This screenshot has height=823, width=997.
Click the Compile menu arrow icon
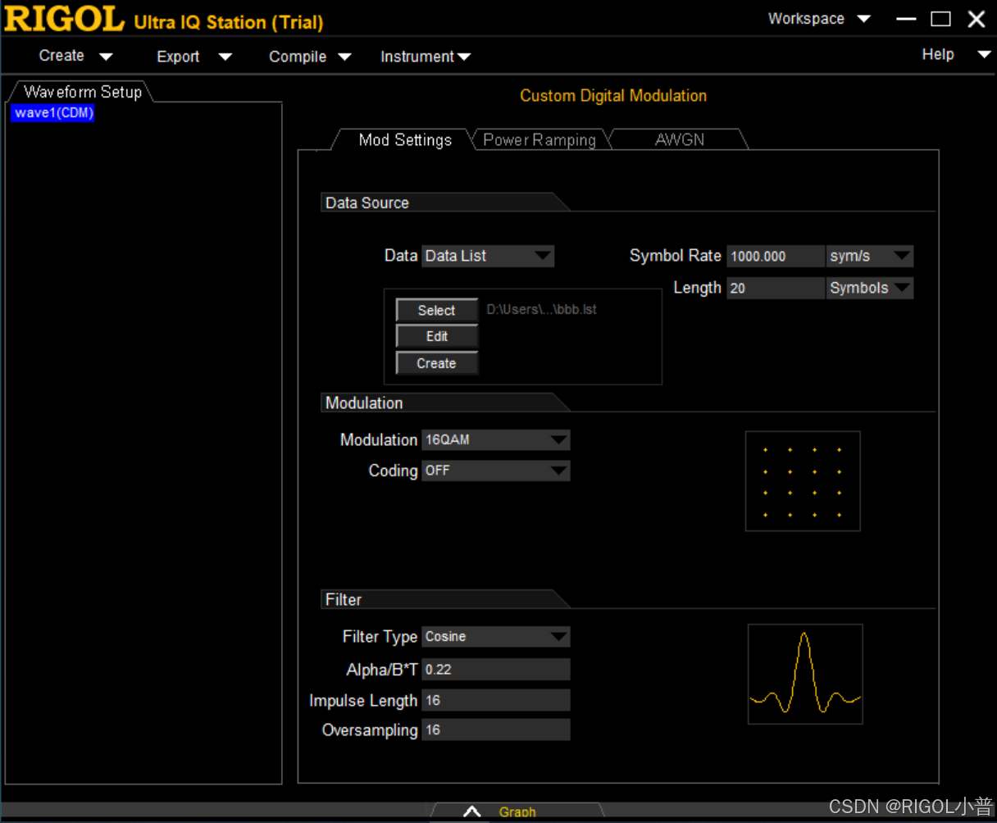pyautogui.click(x=344, y=57)
